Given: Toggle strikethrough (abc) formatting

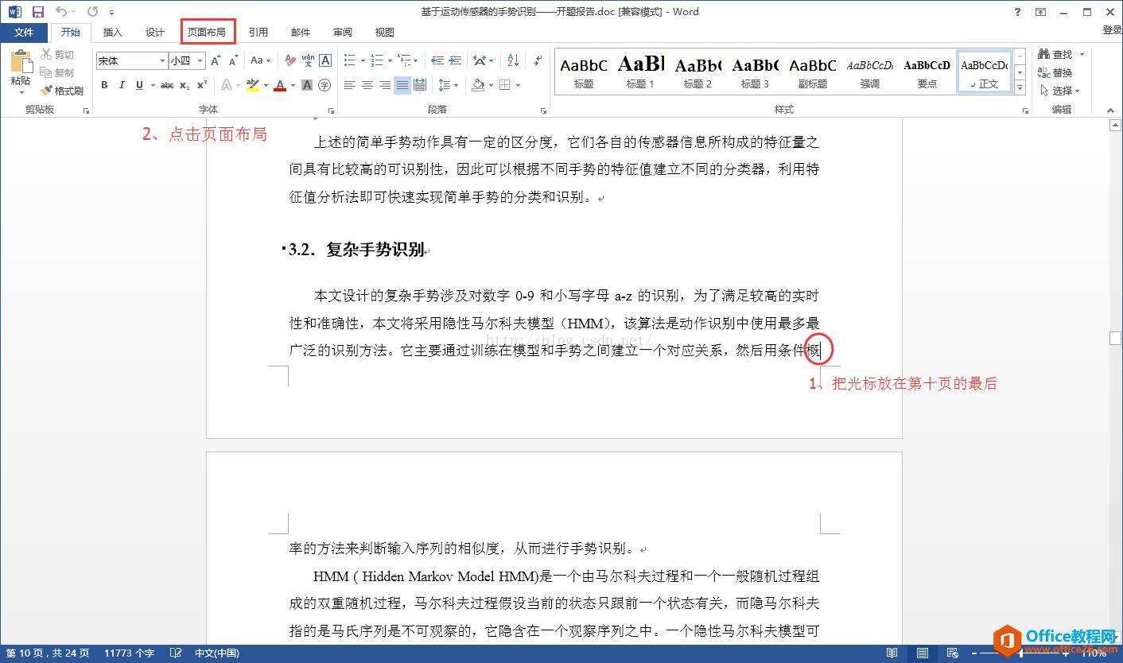Looking at the screenshot, I should point(167,85).
